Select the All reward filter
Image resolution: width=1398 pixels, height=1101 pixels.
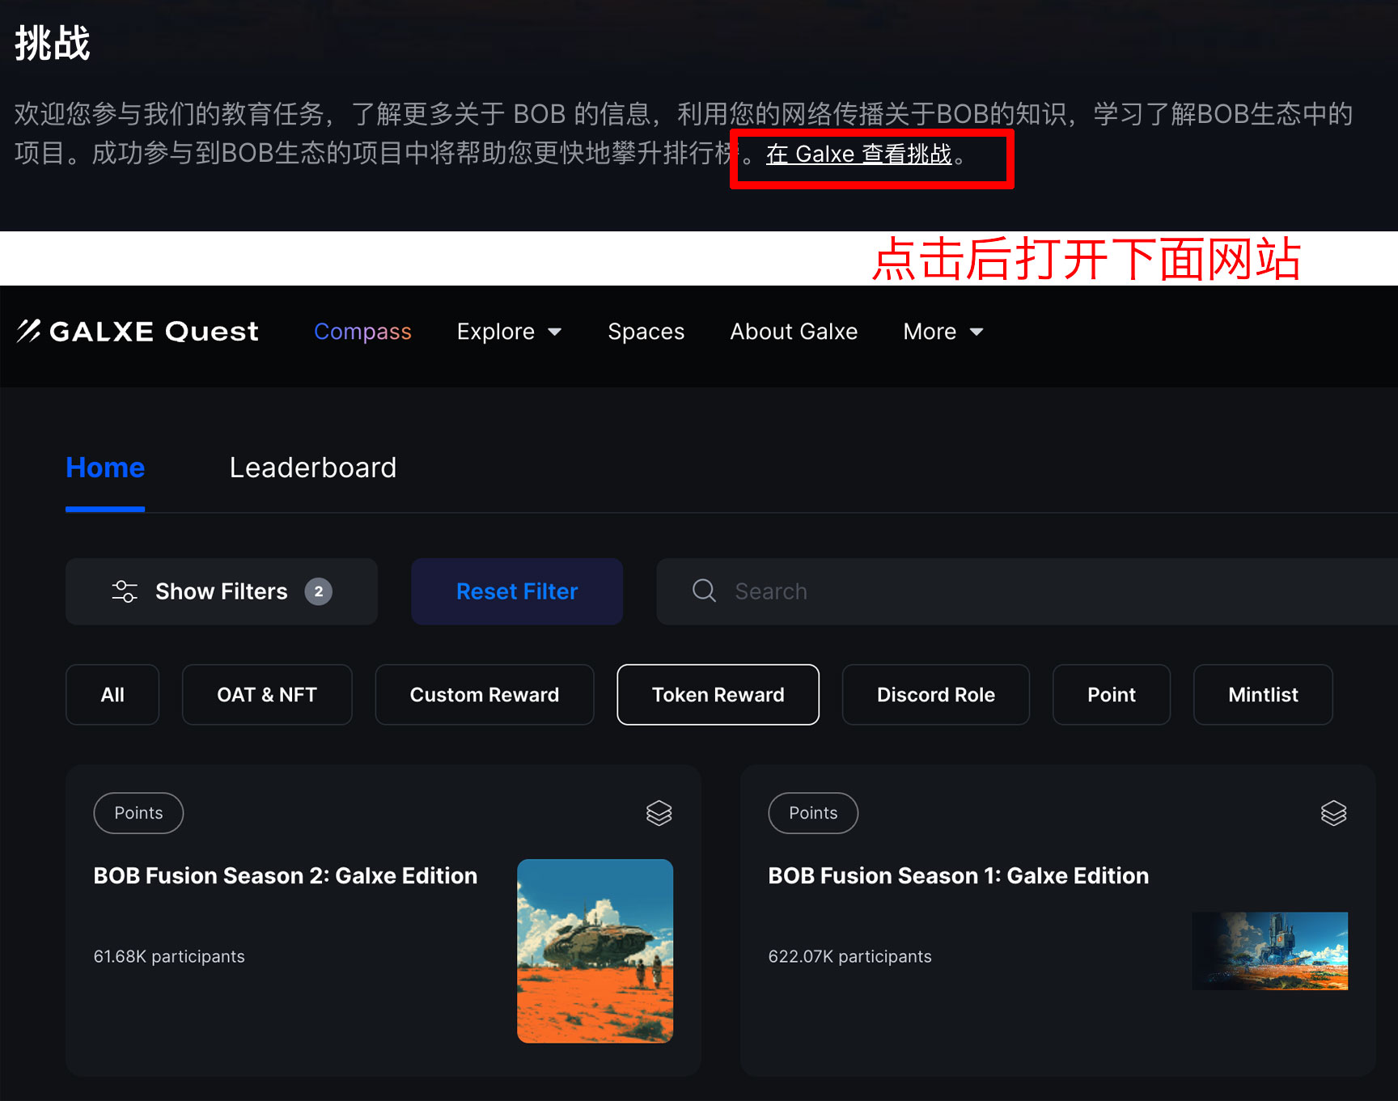tap(112, 695)
